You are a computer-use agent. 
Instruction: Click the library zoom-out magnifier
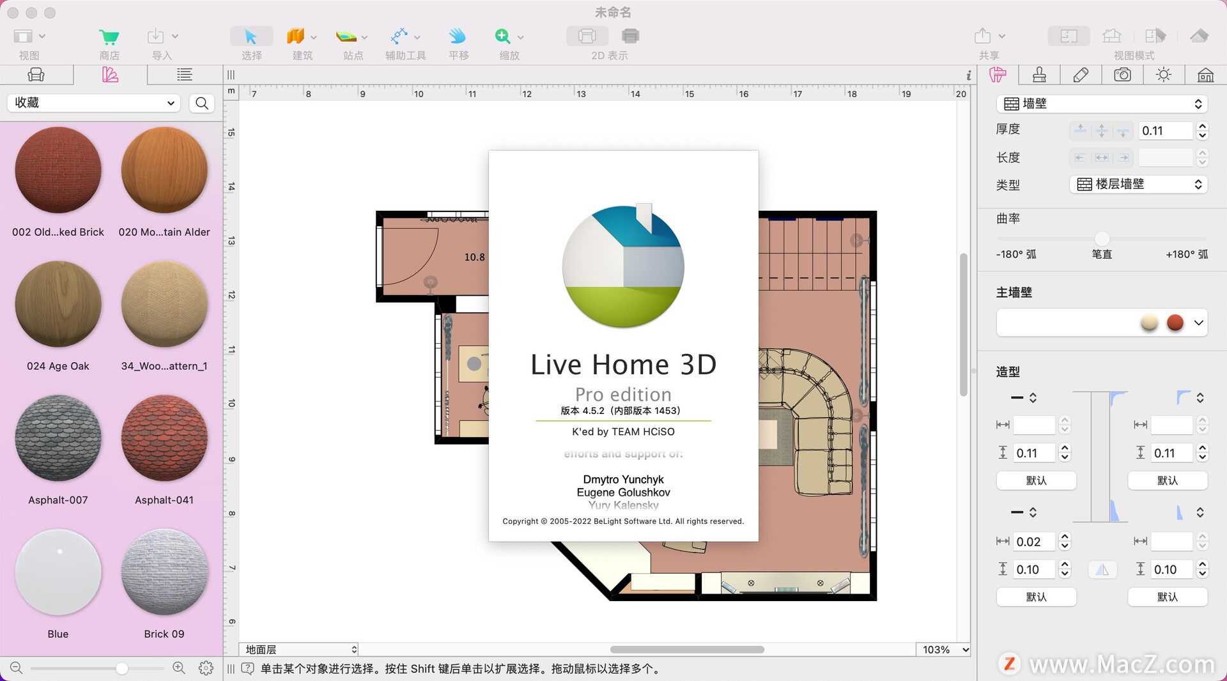click(17, 668)
